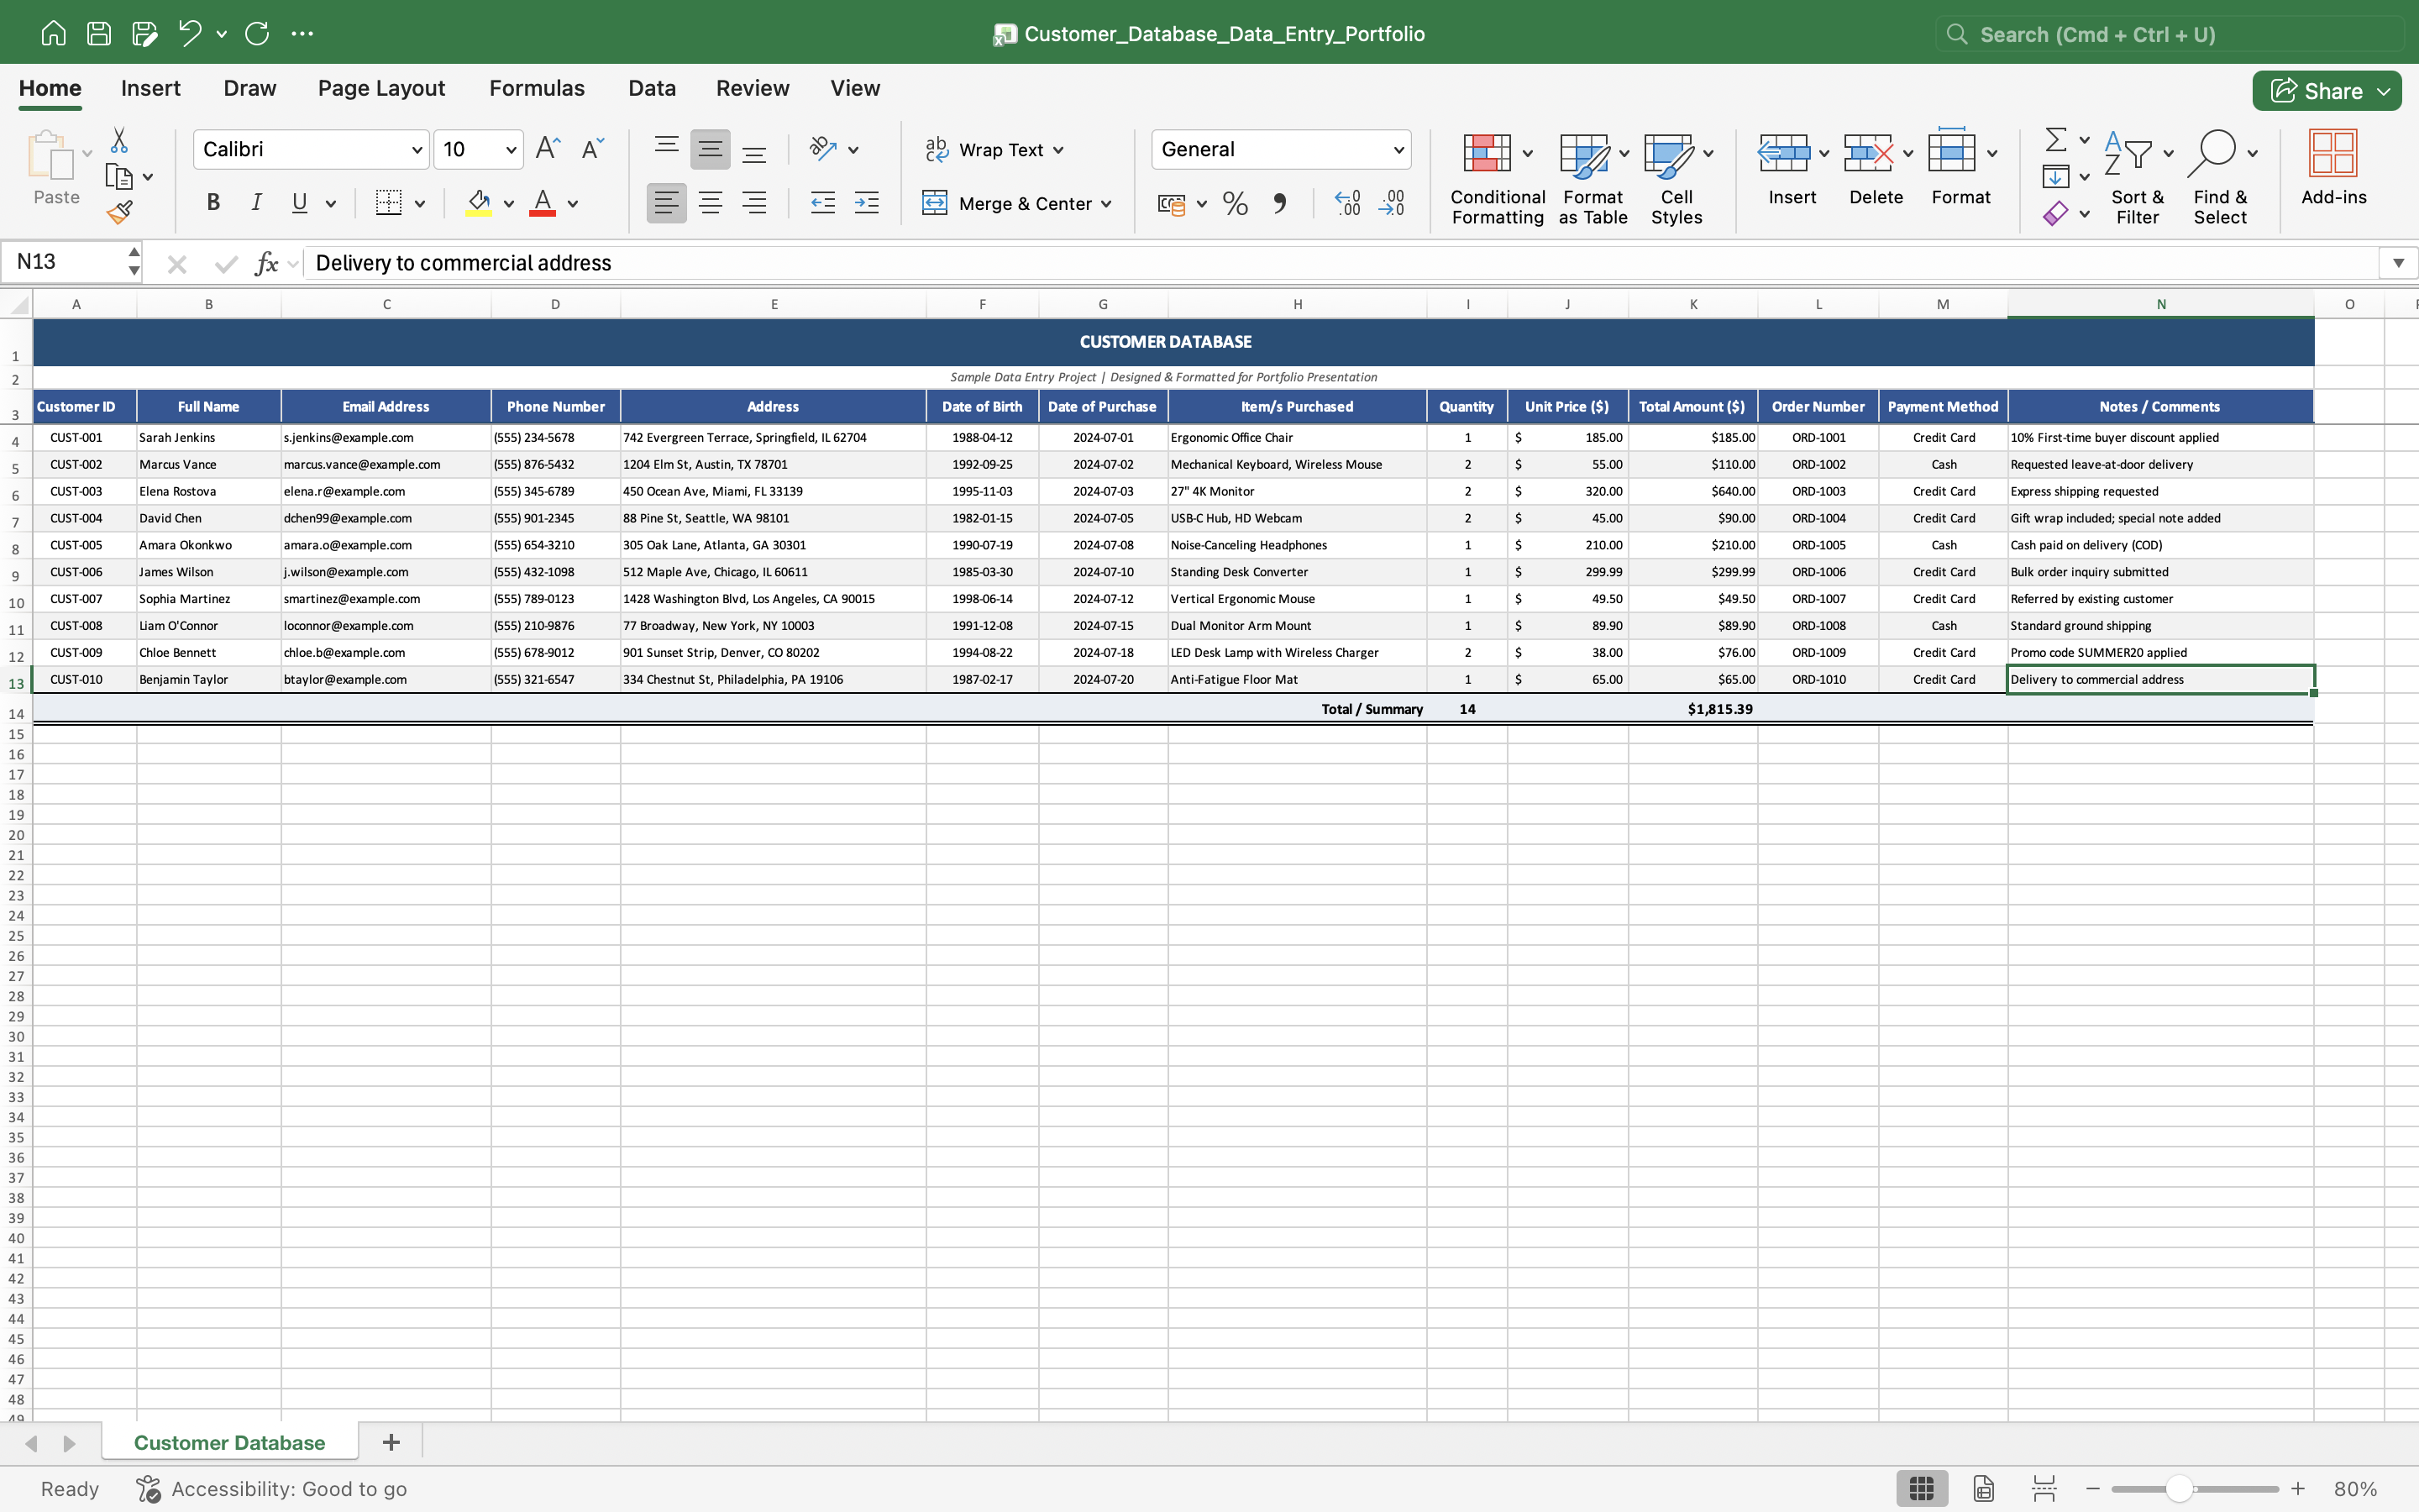Click the Home icon in title bar
The height and width of the screenshot is (1512, 2419).
click(53, 33)
